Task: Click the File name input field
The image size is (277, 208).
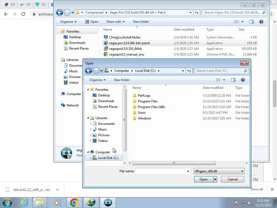Action: coord(161,171)
